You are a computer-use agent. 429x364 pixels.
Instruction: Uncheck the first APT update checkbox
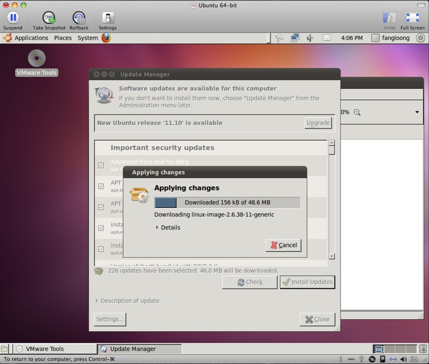pos(101,186)
